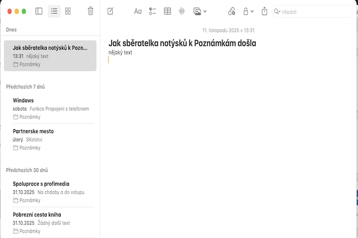Open the Aa text format menu
The height and width of the screenshot is (238, 358).
pyautogui.click(x=138, y=11)
